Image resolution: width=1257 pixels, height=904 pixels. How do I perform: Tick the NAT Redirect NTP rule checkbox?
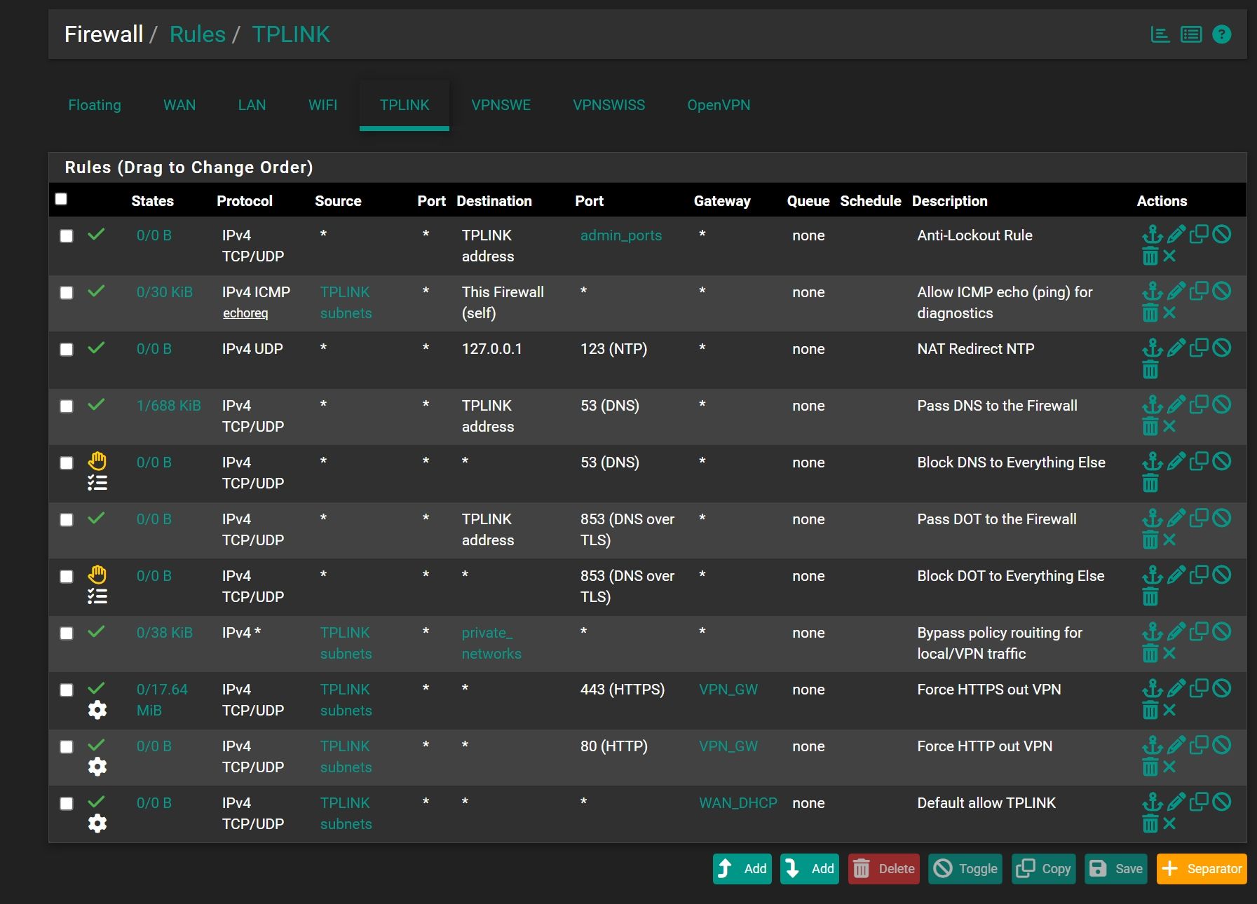[x=67, y=350]
